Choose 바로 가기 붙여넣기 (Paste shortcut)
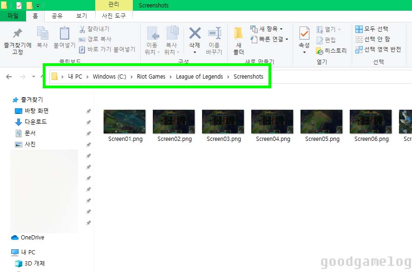Viewport: 412px width, 272px height. (107, 49)
